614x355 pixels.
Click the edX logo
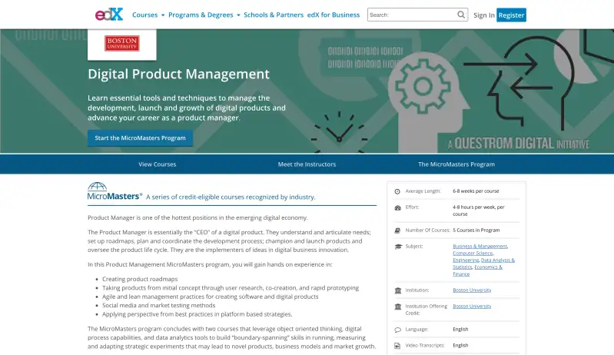tap(109, 15)
